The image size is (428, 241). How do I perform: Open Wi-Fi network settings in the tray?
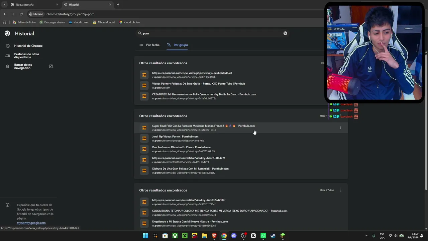pyautogui.click(x=390, y=236)
